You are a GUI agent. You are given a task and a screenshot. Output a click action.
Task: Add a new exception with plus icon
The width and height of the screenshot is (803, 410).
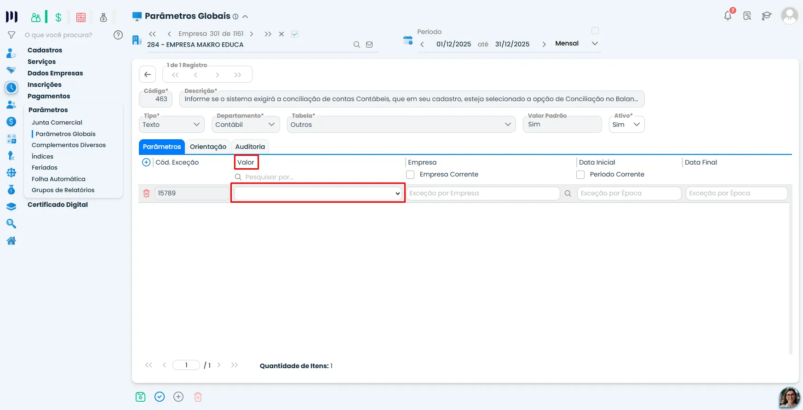(146, 162)
